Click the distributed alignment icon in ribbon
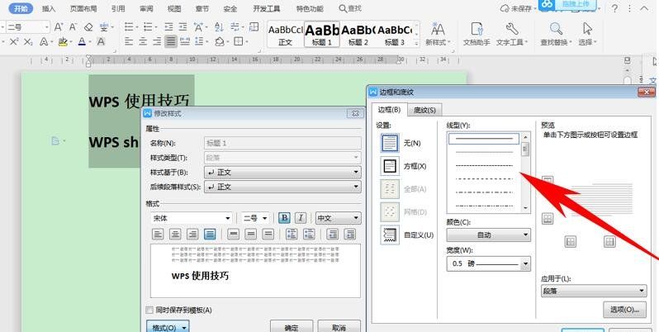The height and width of the screenshot is (332, 659). coord(185,41)
